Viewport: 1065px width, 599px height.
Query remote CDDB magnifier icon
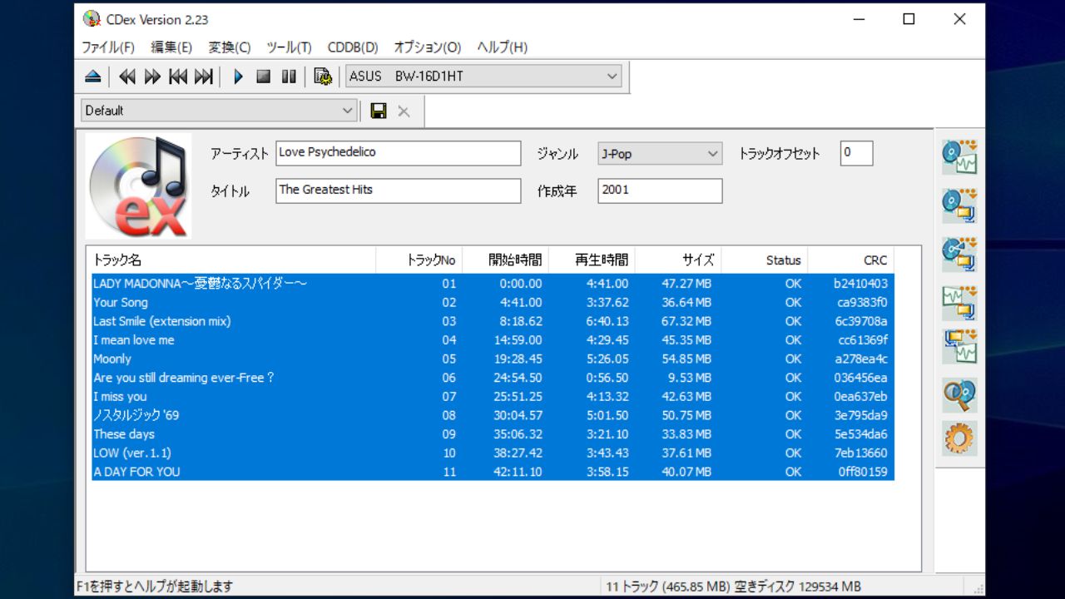[x=959, y=395]
